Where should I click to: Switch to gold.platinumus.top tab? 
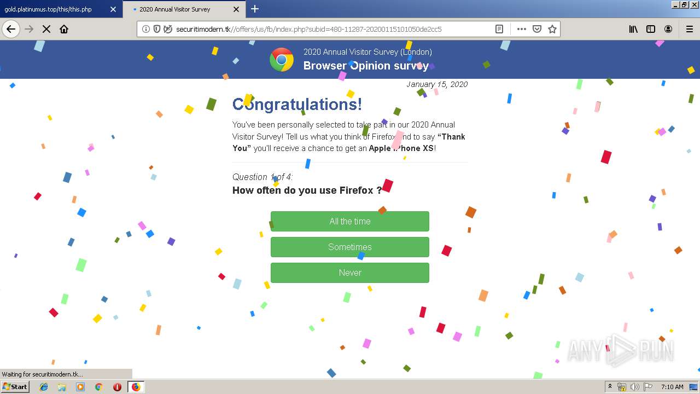[x=60, y=9]
